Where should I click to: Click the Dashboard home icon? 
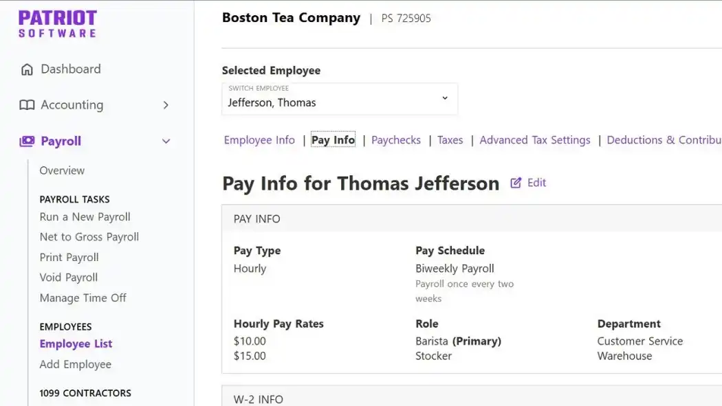27,69
